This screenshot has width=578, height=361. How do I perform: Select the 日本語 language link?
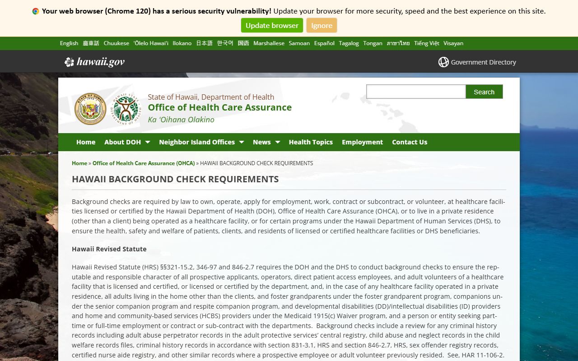point(204,43)
